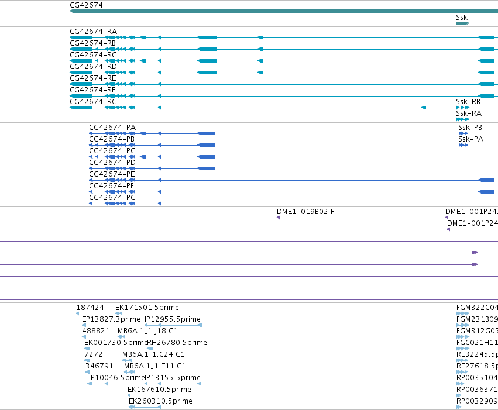Select FGM231B09 feature label

coord(477,319)
